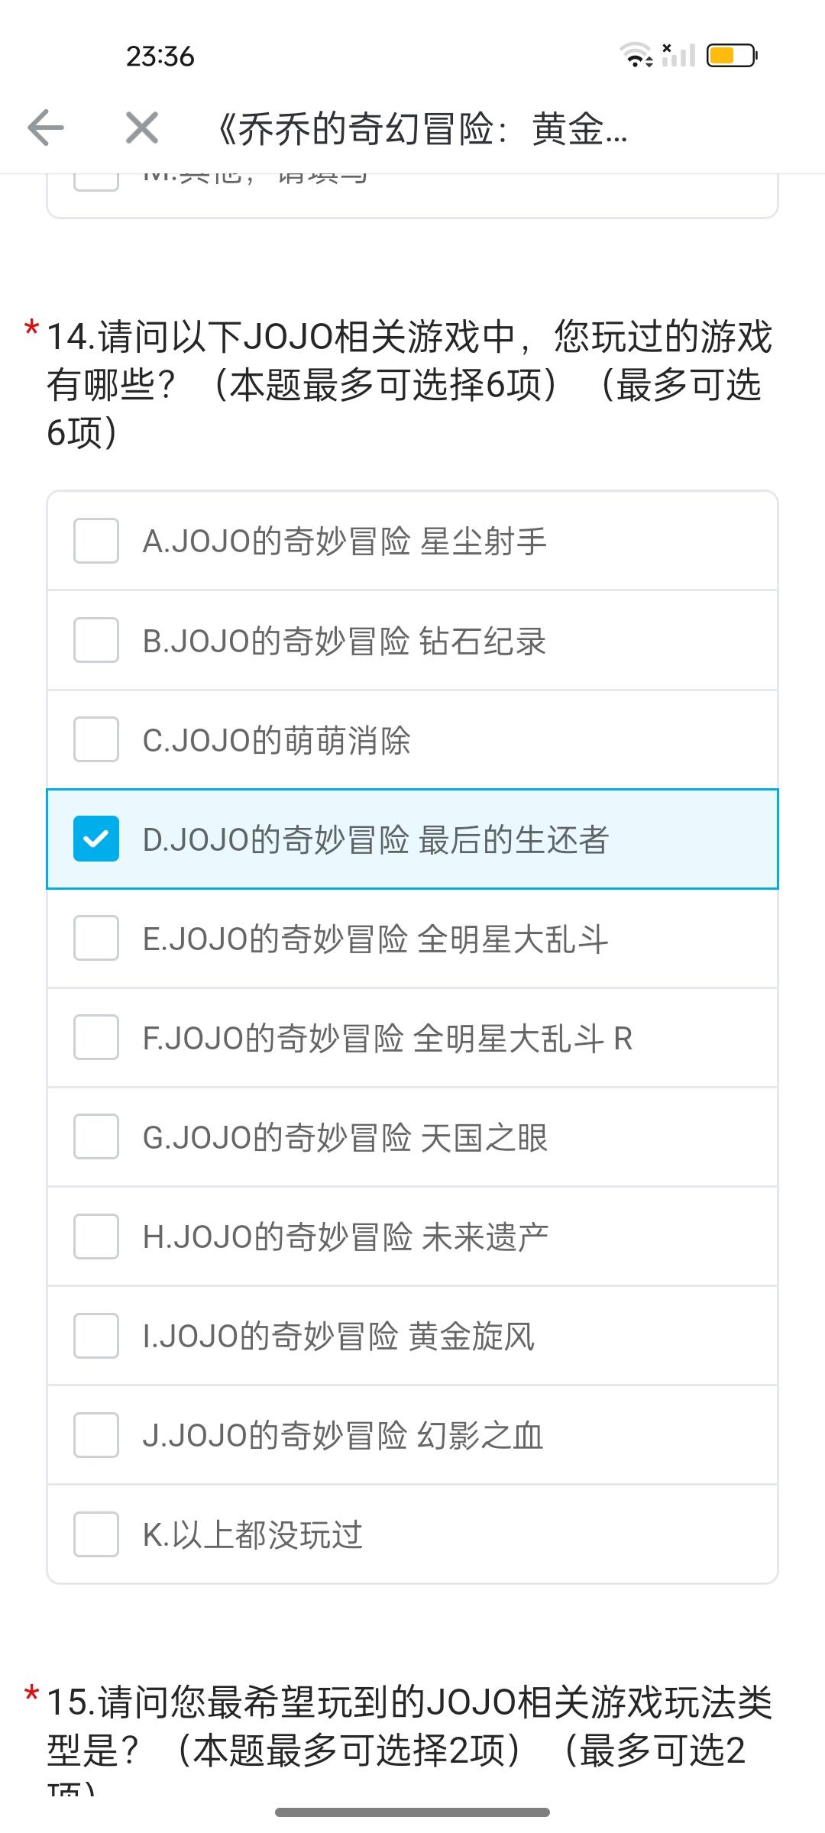Tap the battery status icon
Image resolution: width=825 pixels, height=1833 pixels.
tap(731, 56)
